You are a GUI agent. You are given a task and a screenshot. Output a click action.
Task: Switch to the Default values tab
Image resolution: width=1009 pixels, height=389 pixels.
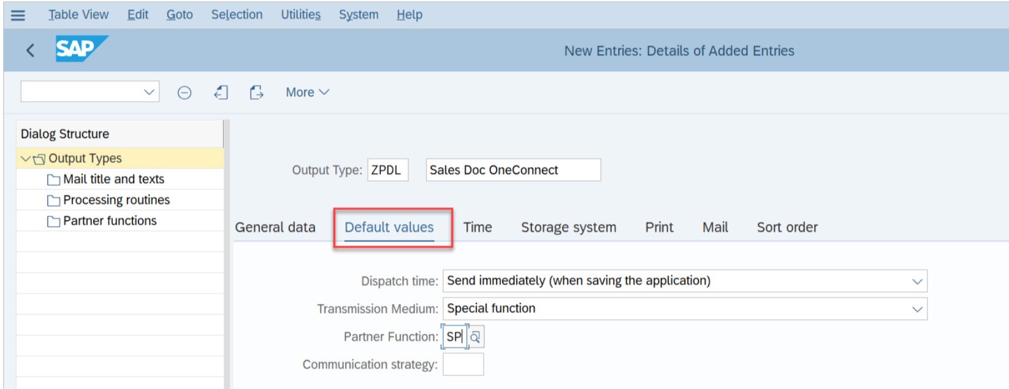pyautogui.click(x=389, y=227)
